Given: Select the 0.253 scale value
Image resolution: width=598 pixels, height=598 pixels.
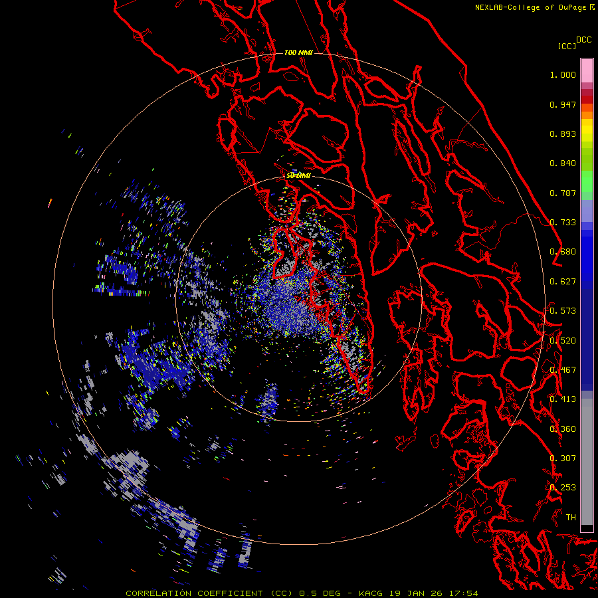Looking at the screenshot, I should 563,488.
